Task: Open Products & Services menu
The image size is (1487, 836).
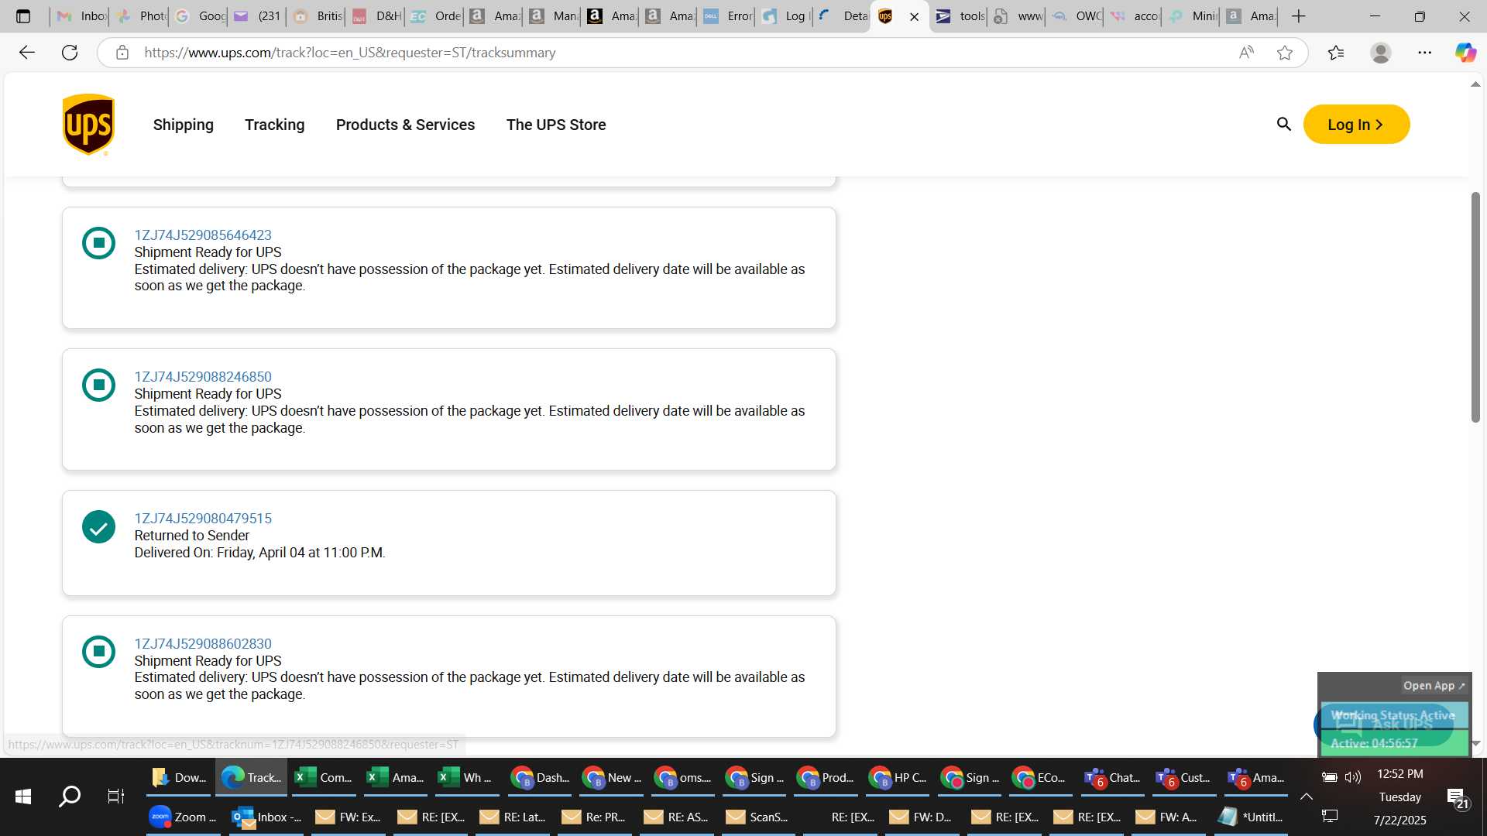Action: (x=406, y=125)
